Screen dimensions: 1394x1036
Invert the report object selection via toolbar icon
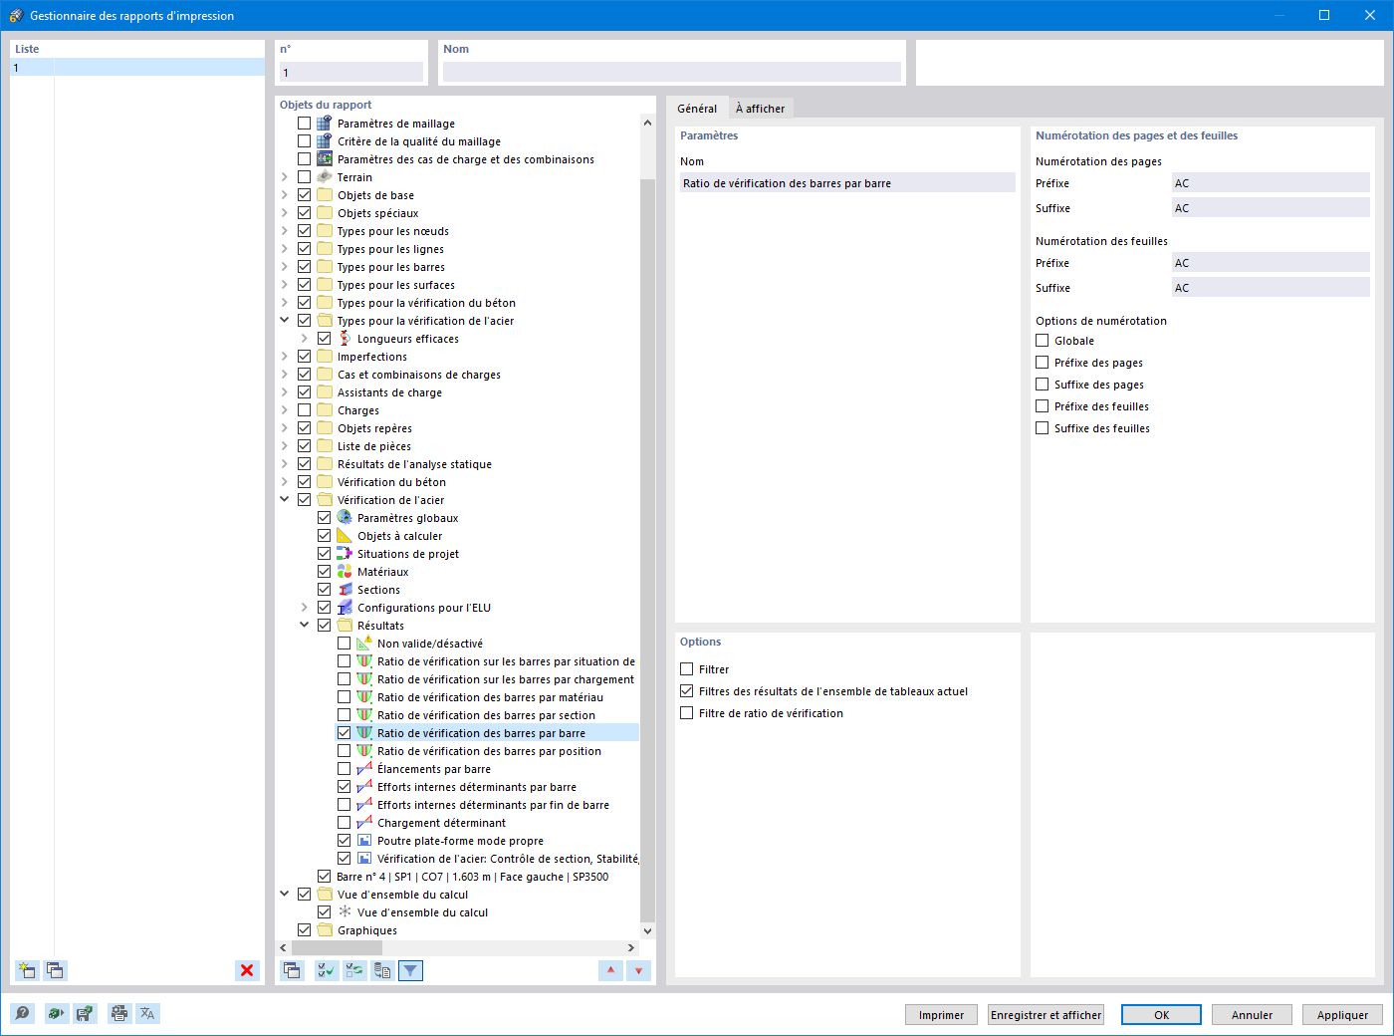click(x=354, y=970)
